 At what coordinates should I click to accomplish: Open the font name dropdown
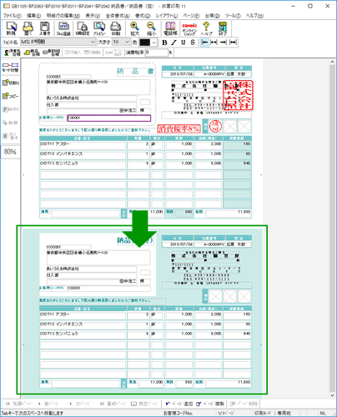(x=93, y=42)
